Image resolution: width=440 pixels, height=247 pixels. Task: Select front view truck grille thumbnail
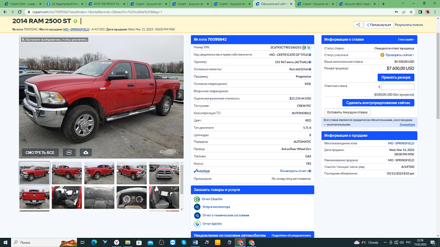point(164,173)
